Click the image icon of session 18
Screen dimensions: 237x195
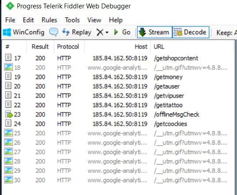(8, 67)
